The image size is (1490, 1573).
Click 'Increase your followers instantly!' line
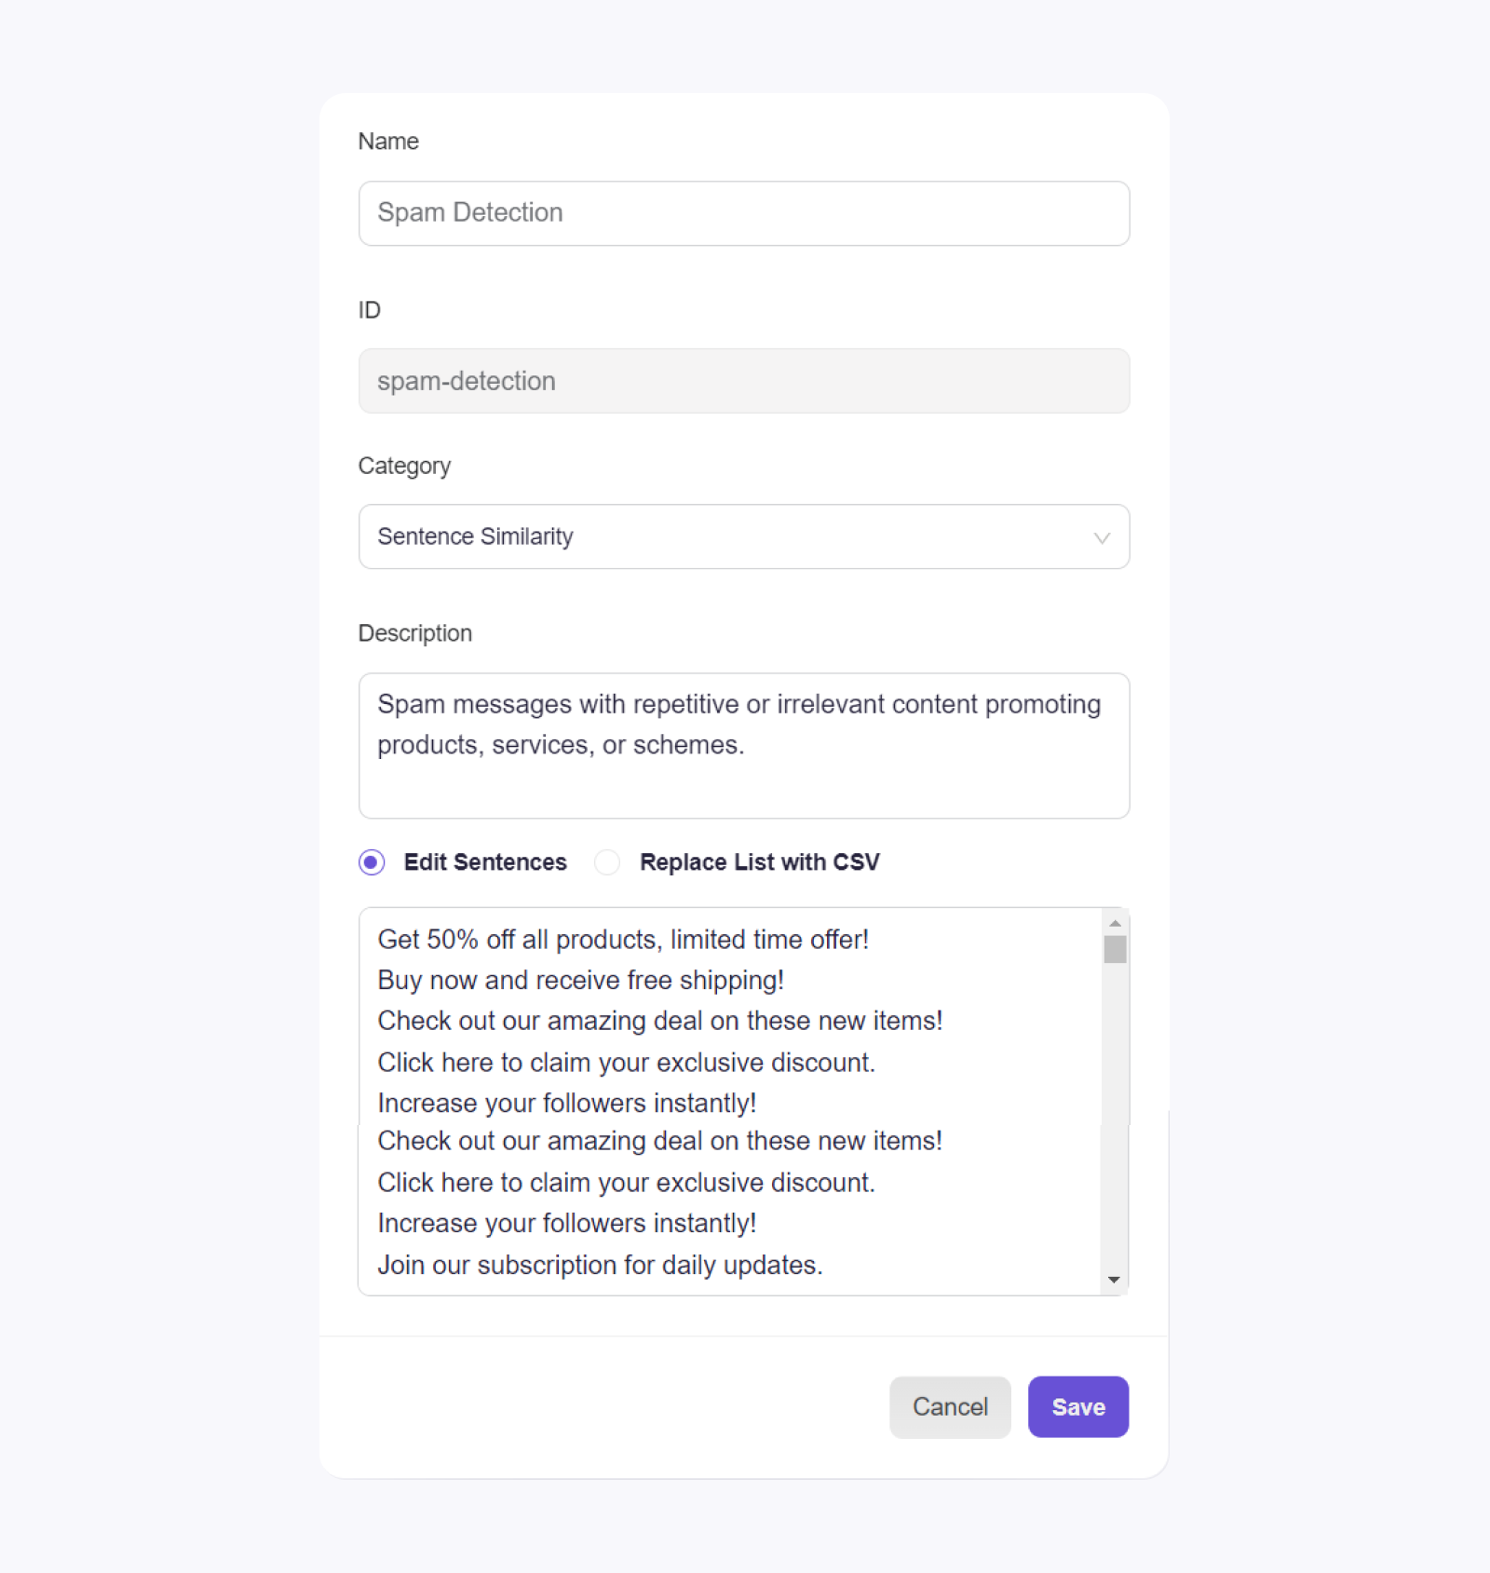pyautogui.click(x=566, y=1103)
